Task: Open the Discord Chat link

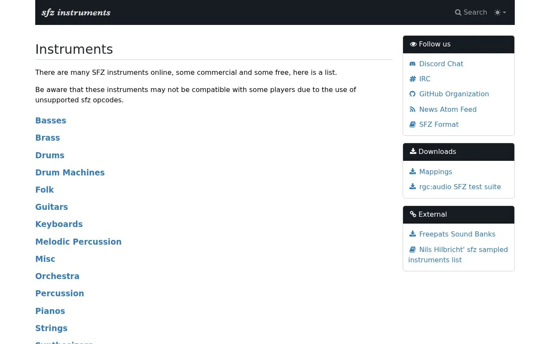Action: point(441,64)
